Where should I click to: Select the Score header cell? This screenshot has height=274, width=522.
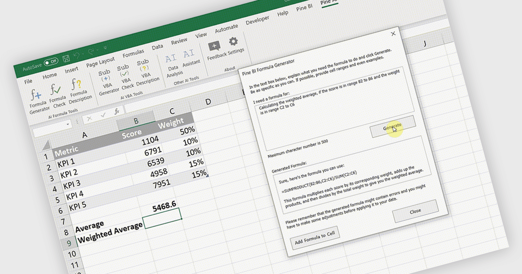click(x=139, y=131)
